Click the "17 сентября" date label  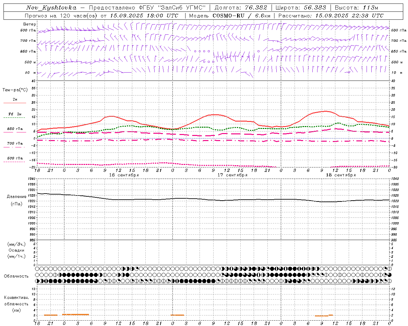tap(232, 175)
